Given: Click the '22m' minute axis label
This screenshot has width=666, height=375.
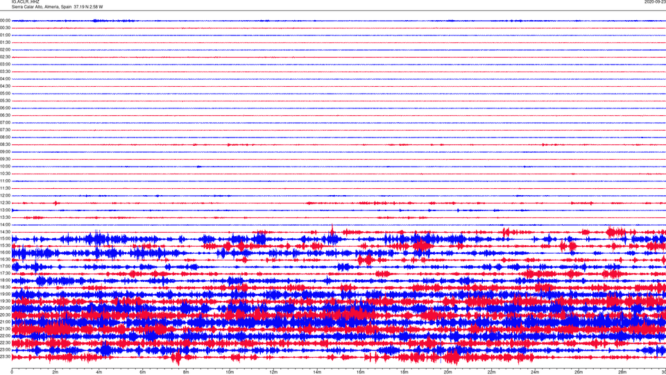Looking at the screenshot, I should (x=491, y=372).
